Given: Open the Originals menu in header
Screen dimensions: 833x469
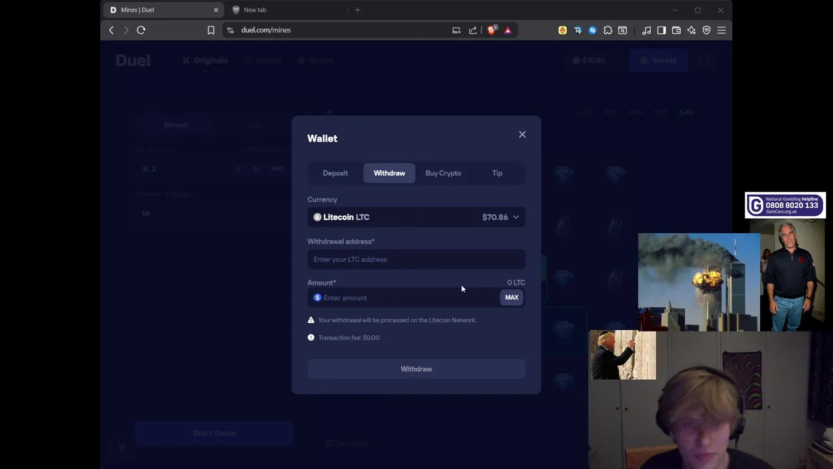Looking at the screenshot, I should (205, 61).
